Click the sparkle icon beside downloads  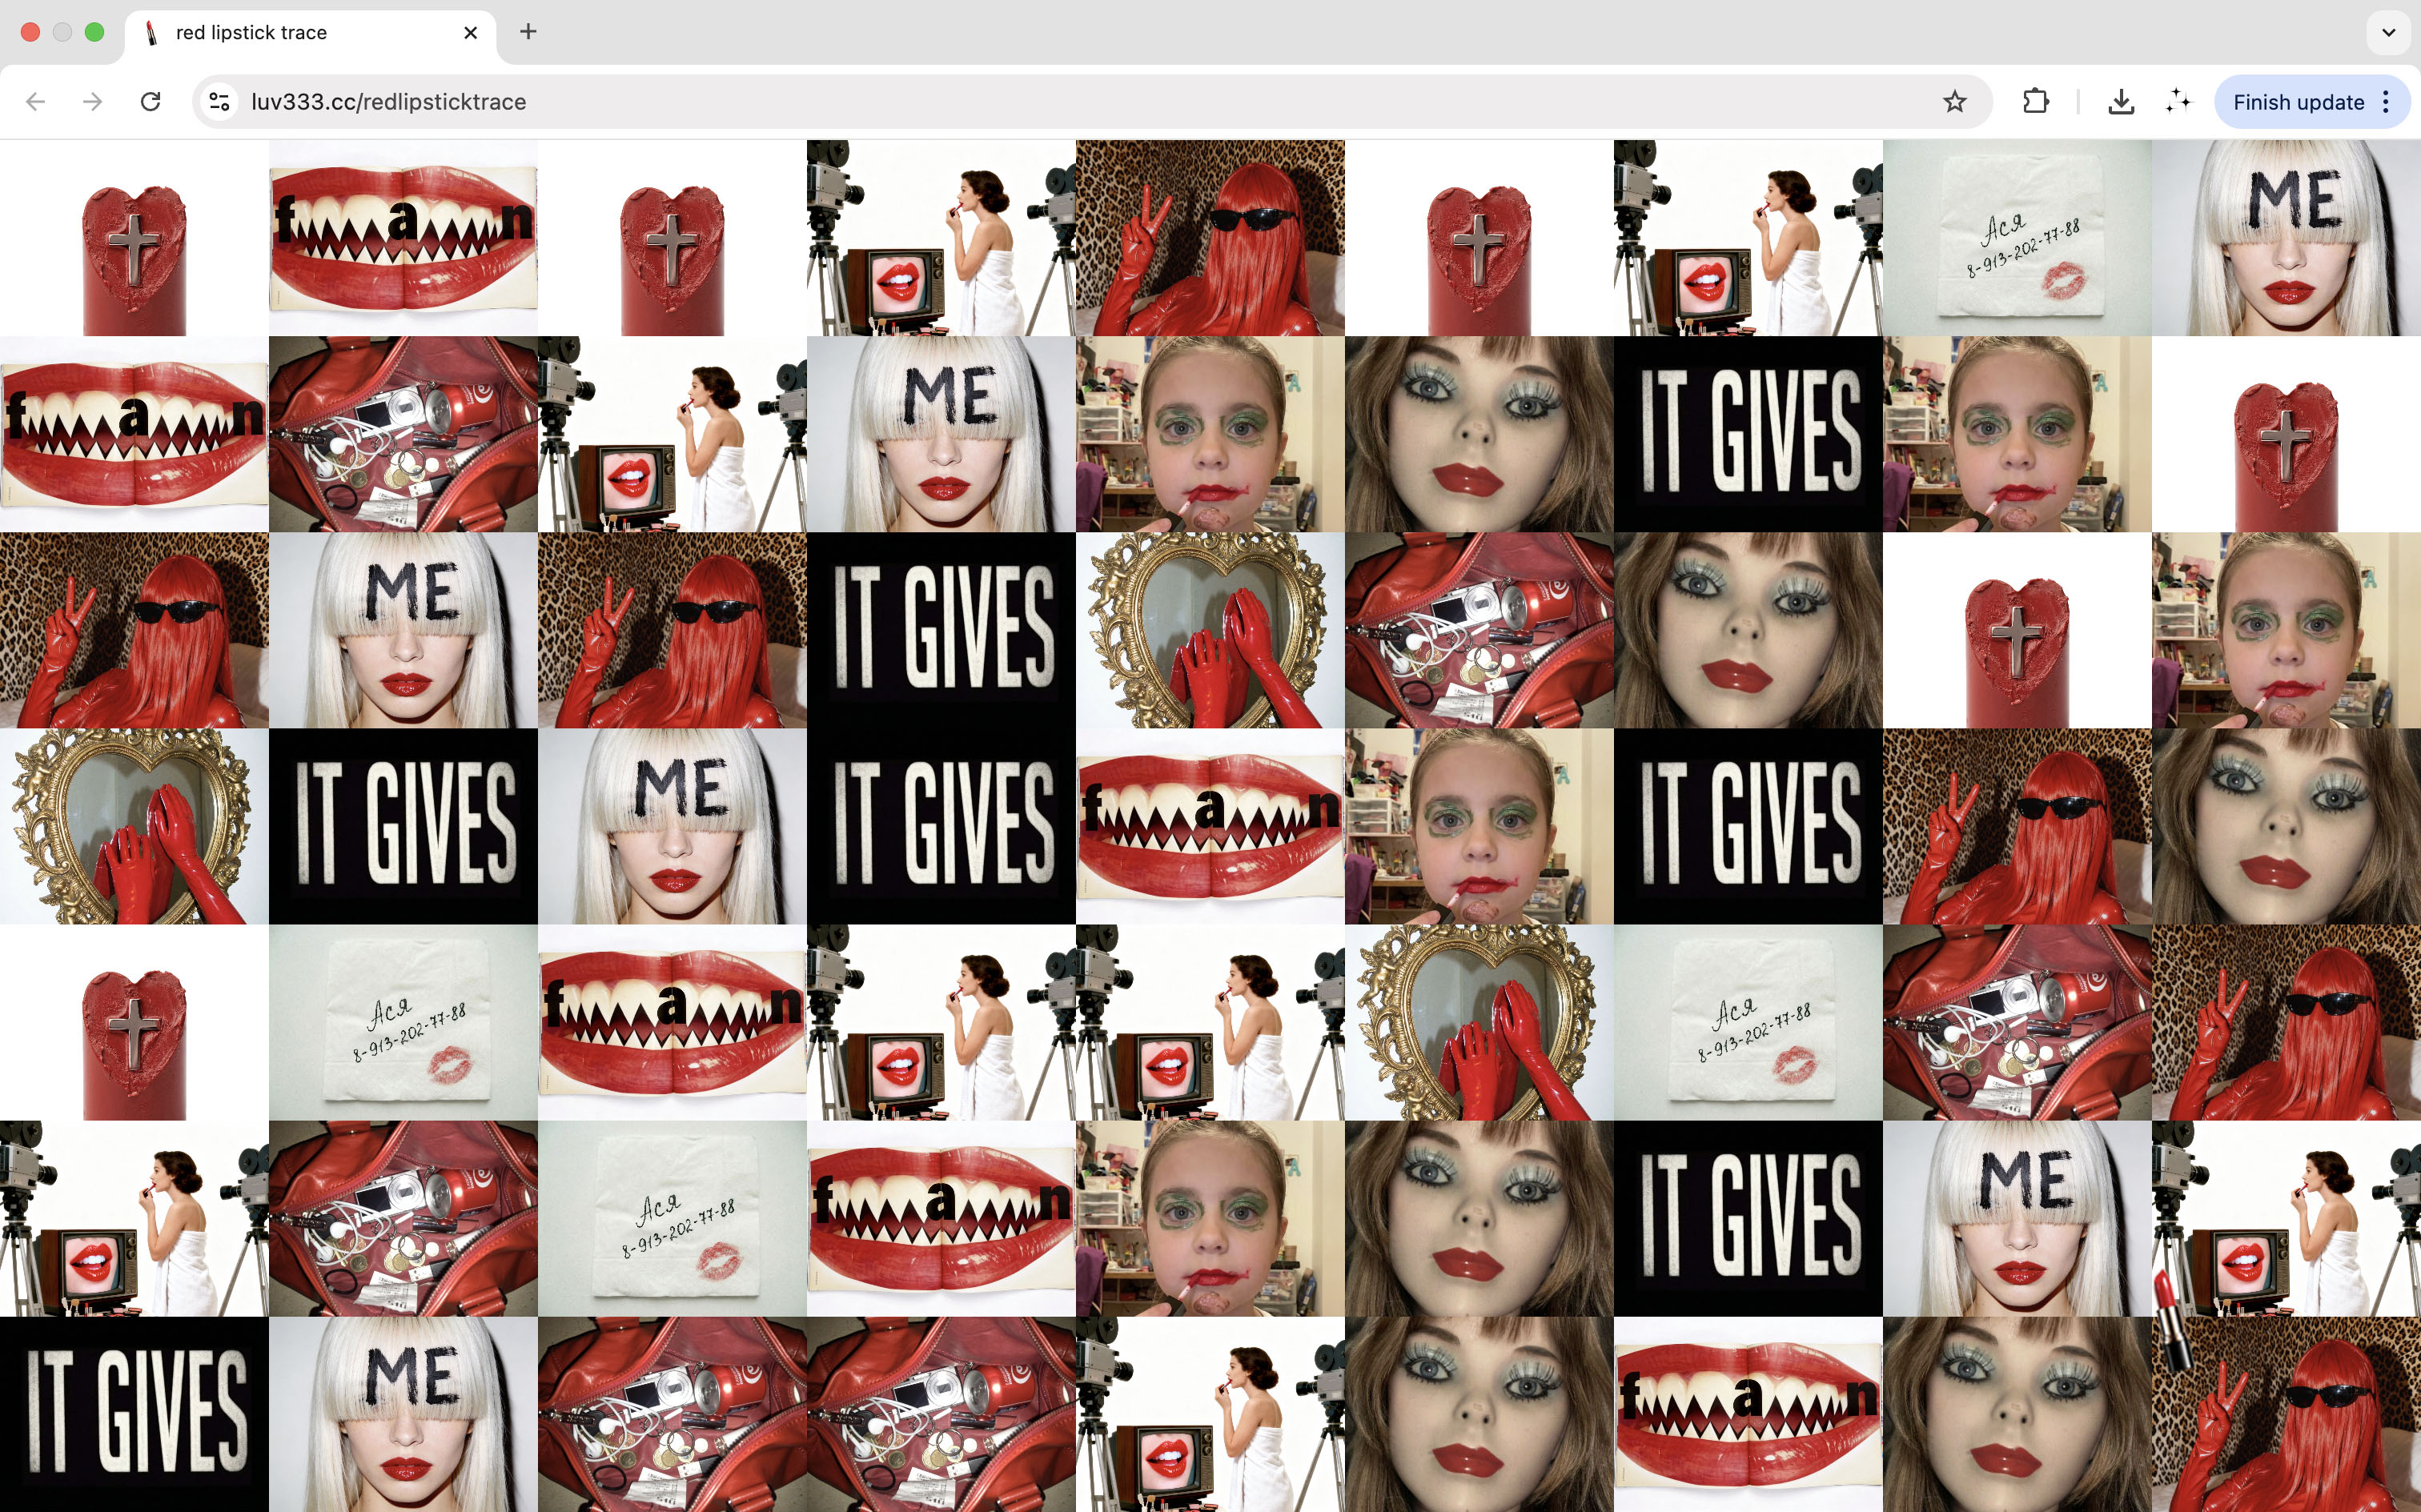point(2178,102)
